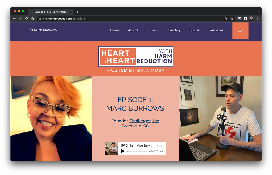Image resolution: width=272 pixels, height=175 pixels.
Task: Open the Resources menu item
Action: tap(216, 30)
